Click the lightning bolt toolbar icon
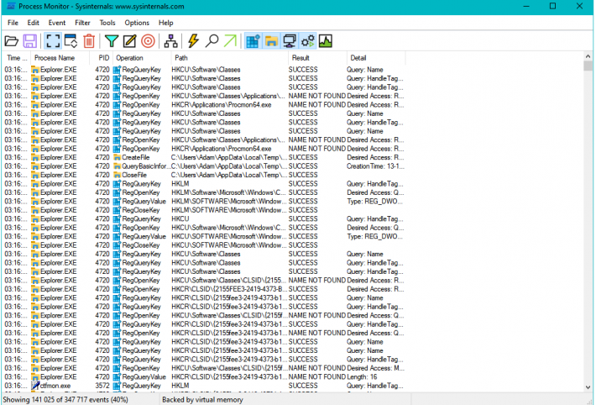 point(193,41)
